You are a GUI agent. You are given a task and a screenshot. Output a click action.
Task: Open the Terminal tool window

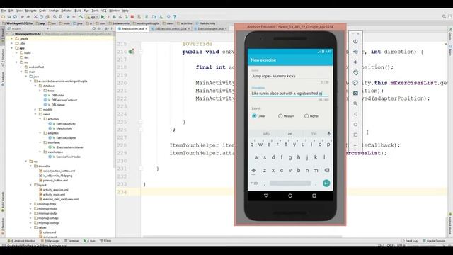[x=71, y=241]
